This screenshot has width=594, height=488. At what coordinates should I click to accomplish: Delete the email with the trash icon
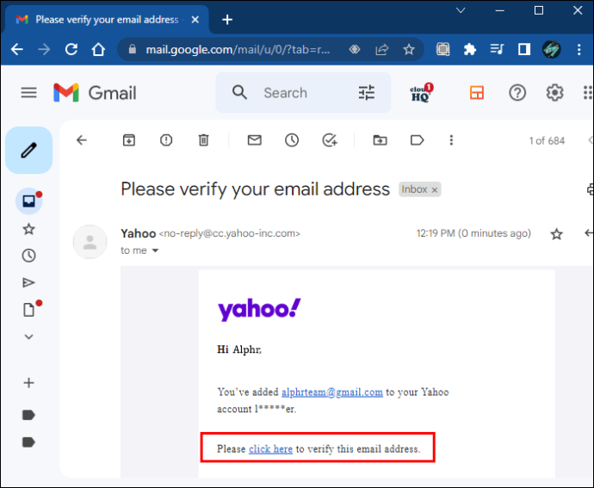203,140
